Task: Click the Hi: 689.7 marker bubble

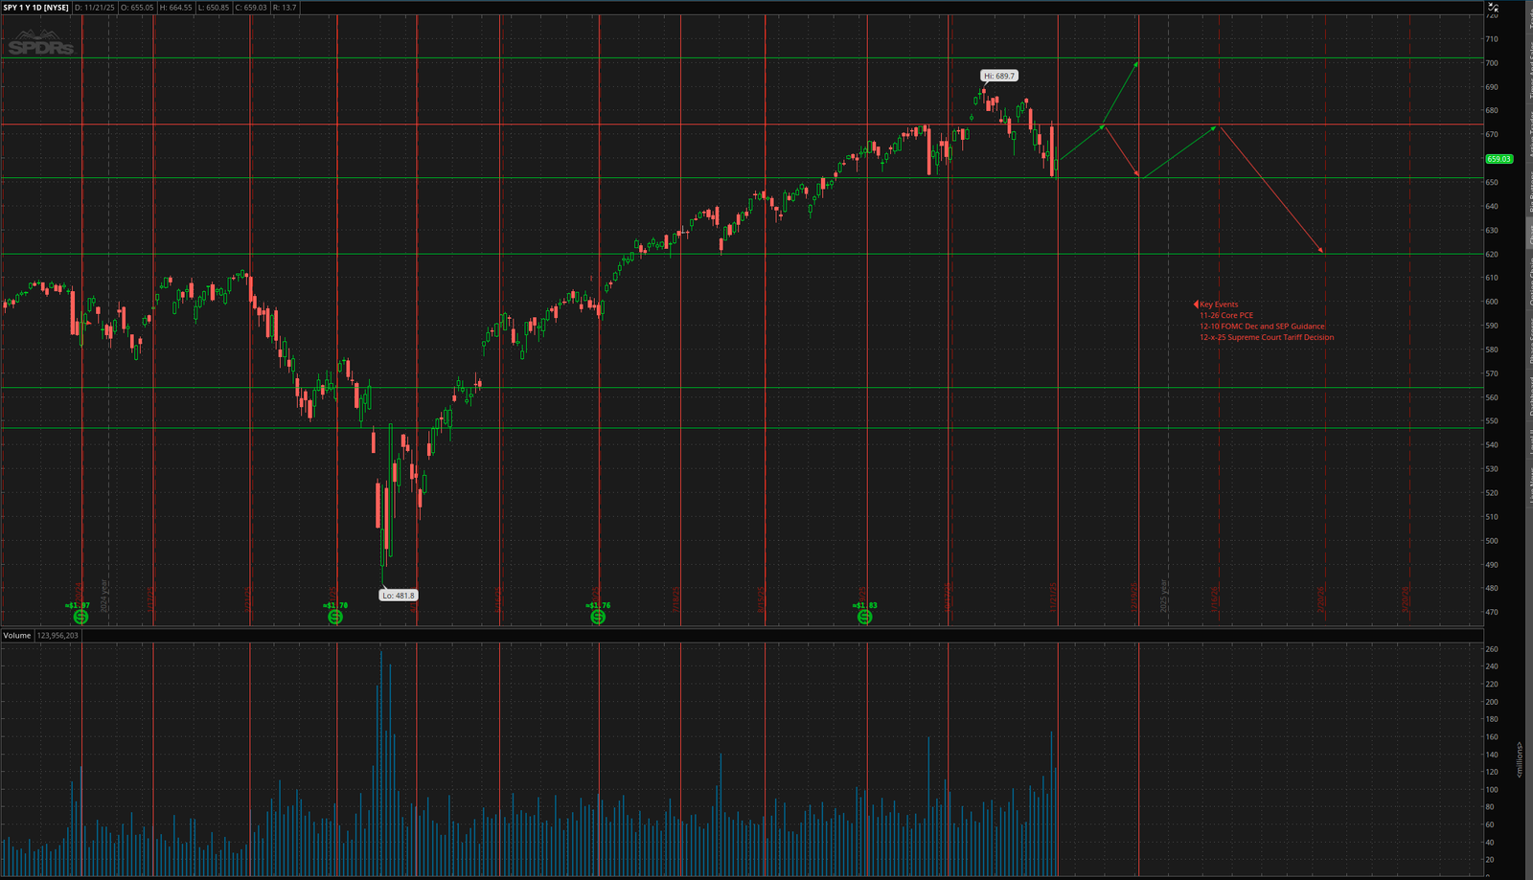Action: (x=999, y=73)
